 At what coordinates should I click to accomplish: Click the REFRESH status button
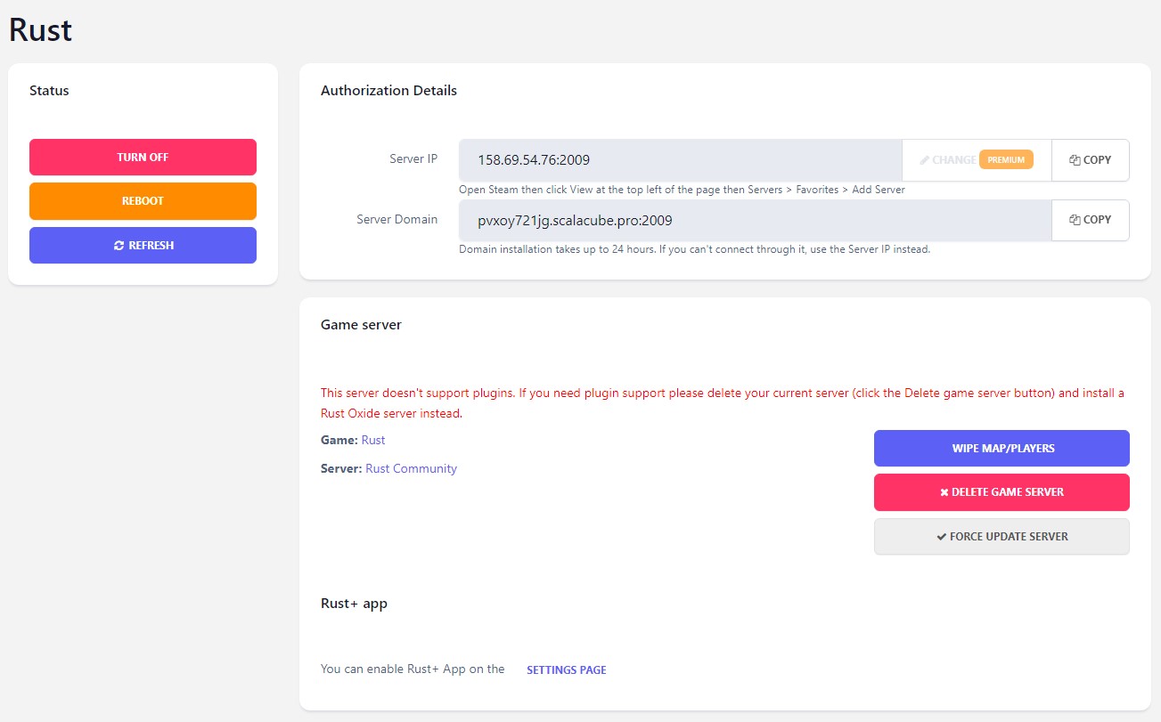(143, 246)
